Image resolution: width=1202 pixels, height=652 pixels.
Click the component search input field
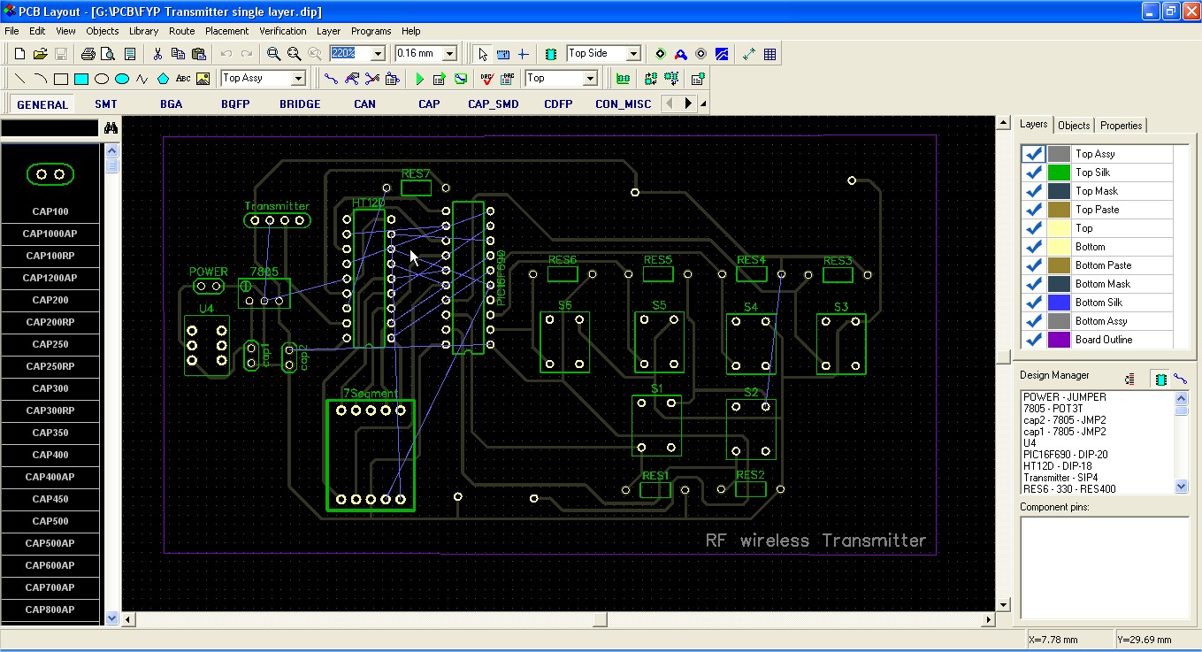coord(50,129)
